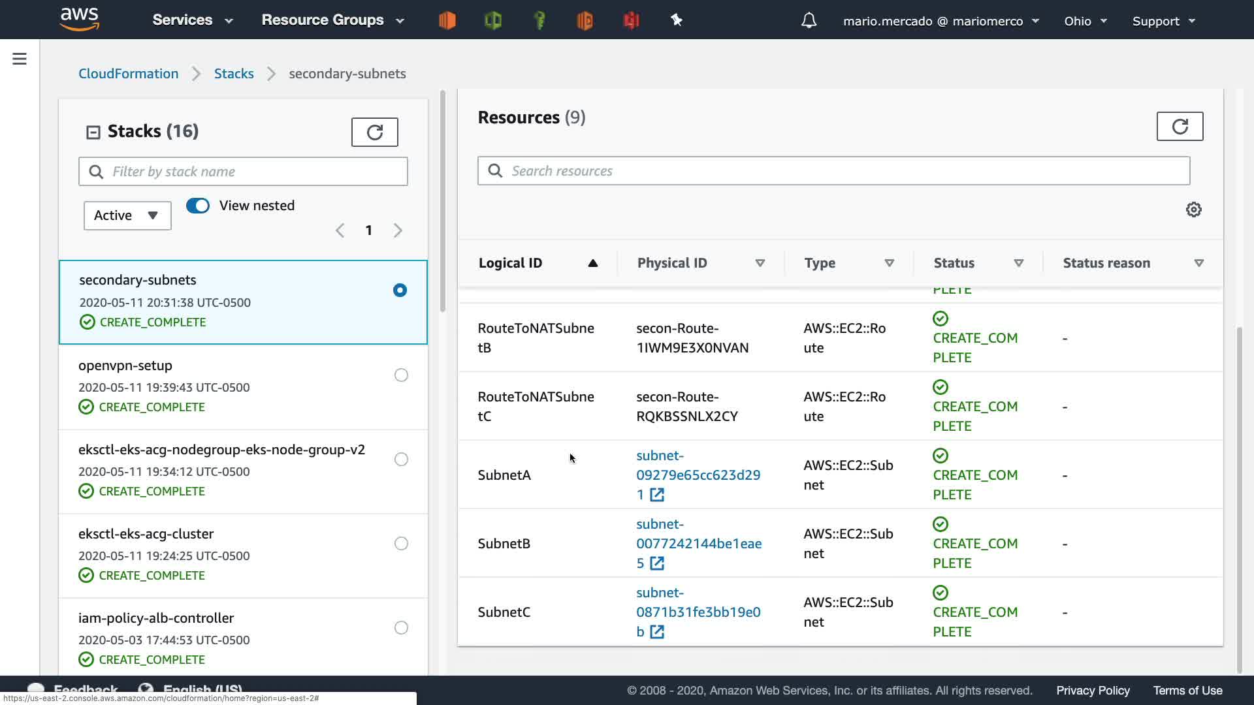Refresh the Resources table
1254x705 pixels.
coord(1180,127)
